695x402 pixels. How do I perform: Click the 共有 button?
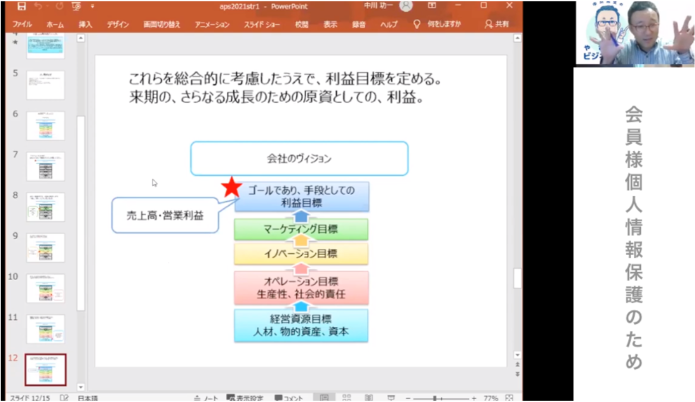[x=497, y=24]
